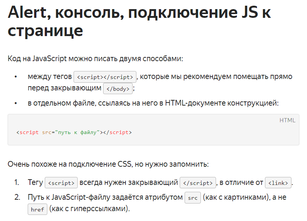Select the "<script></script>" inline code chip

click(x=105, y=77)
